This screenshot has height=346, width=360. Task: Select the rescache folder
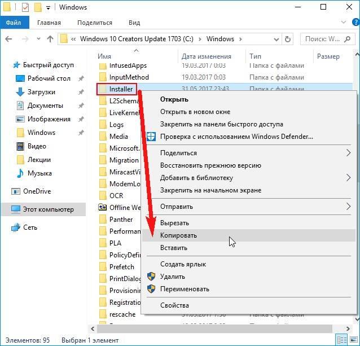point(122,314)
